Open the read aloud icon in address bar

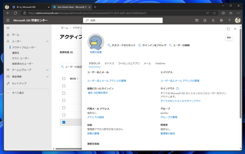(x=208, y=13)
